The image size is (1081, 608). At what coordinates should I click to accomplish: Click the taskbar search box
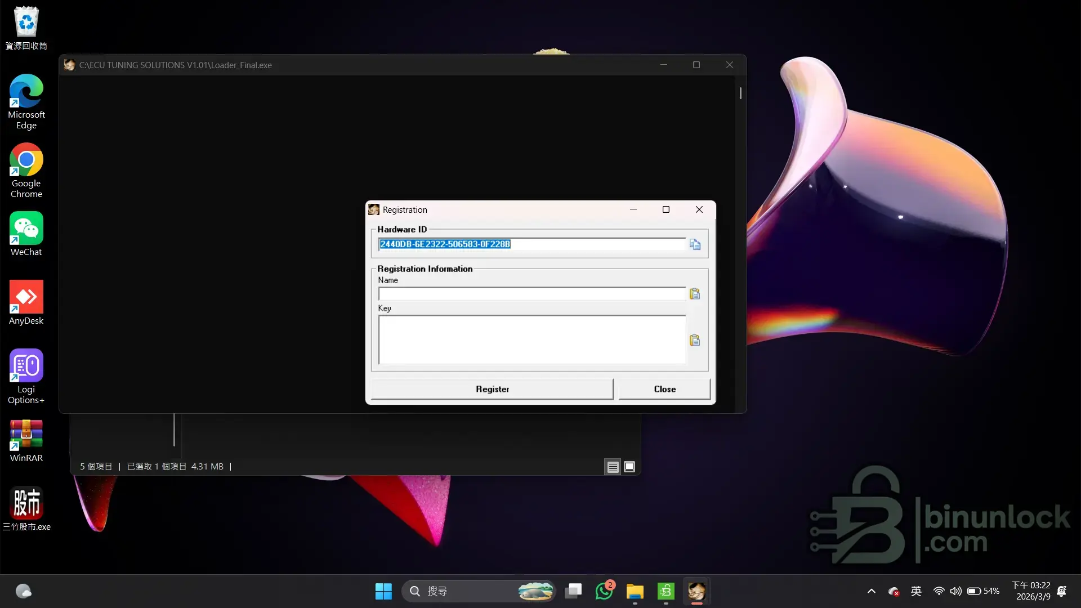pyautogui.click(x=467, y=591)
